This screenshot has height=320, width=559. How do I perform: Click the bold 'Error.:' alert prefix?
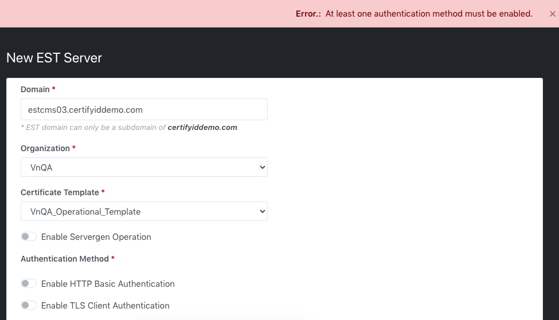(x=308, y=14)
